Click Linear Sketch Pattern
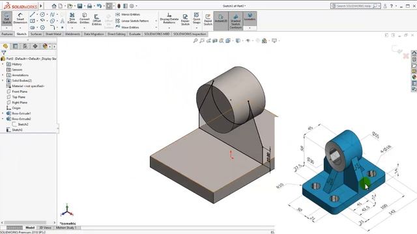This screenshot has height=234, width=417. click(x=132, y=21)
